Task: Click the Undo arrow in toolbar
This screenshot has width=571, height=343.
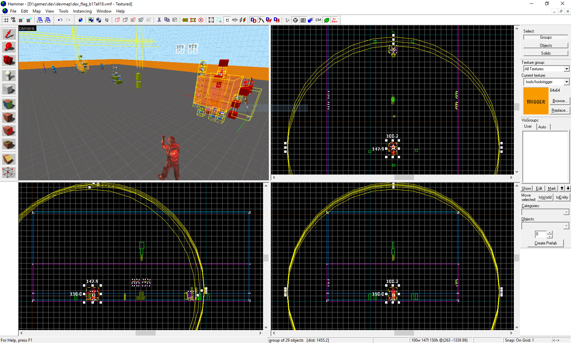Action: pos(60,20)
